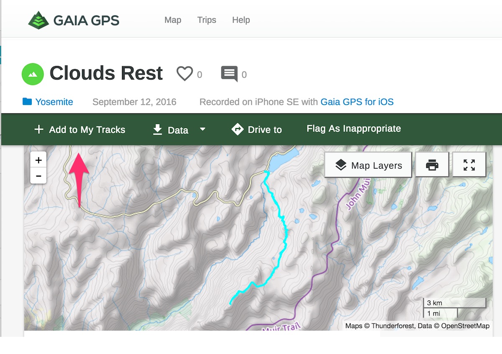The height and width of the screenshot is (354, 502).
Task: Follow the Gaia GPS for iOS link
Action: pyautogui.click(x=357, y=102)
